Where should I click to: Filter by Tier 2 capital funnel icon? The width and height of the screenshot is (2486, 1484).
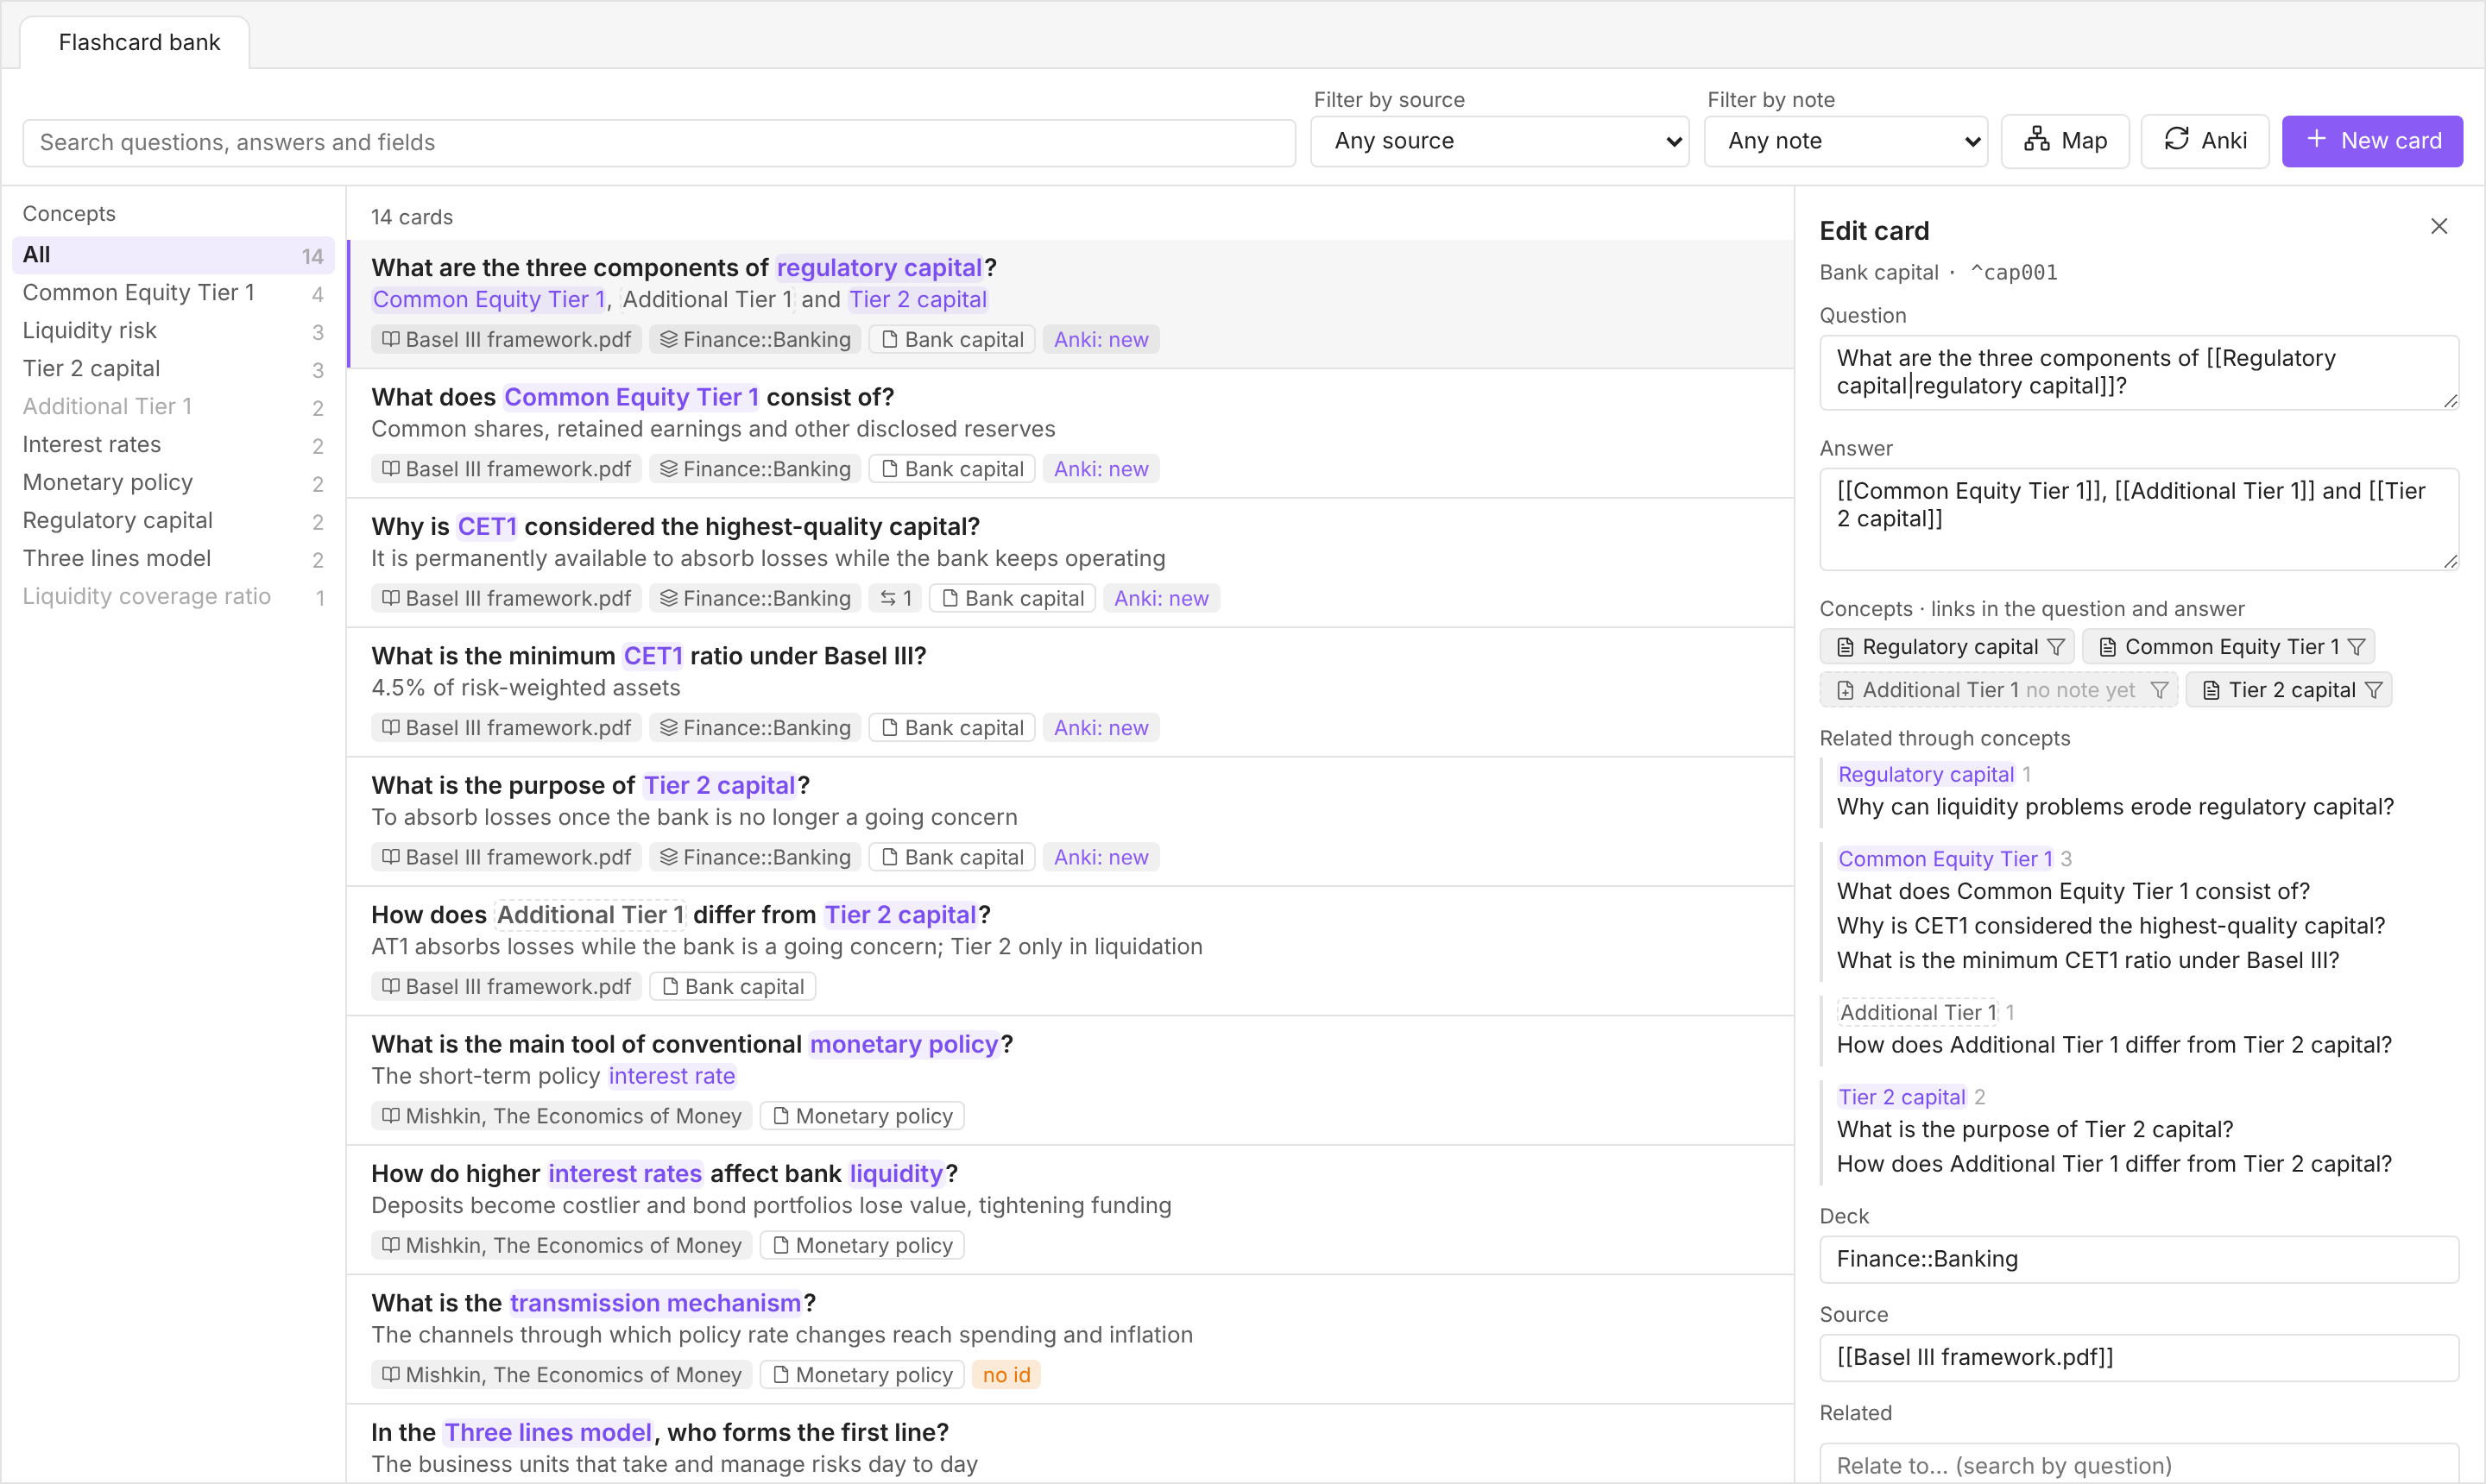point(2373,690)
